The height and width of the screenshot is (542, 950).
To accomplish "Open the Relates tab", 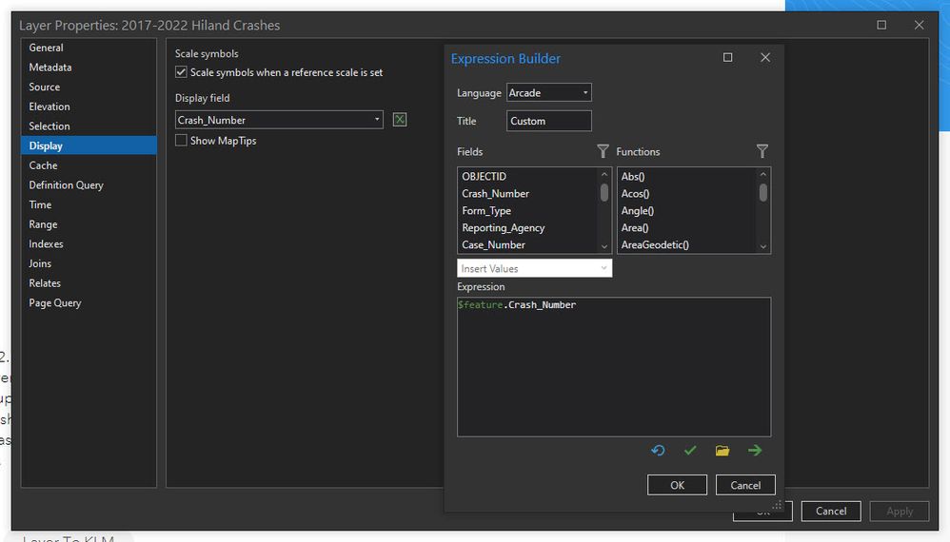I will 89,283.
